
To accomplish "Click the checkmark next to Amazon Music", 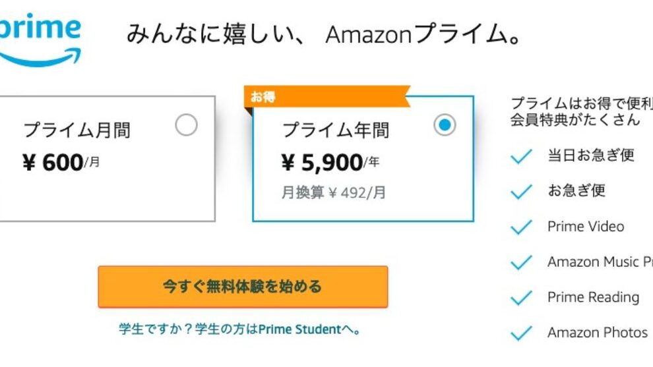I will point(521,262).
